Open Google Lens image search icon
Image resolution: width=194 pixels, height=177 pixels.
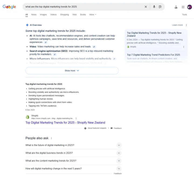pos(160,7)
